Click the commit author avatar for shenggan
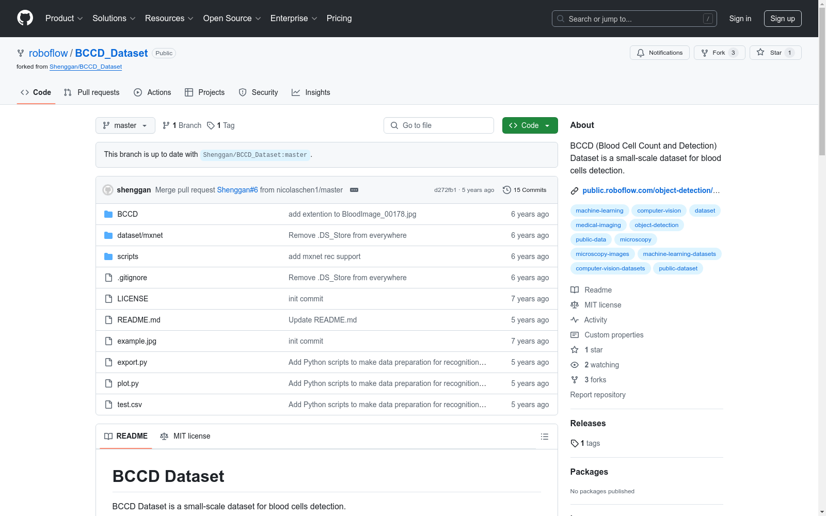 [x=108, y=190]
